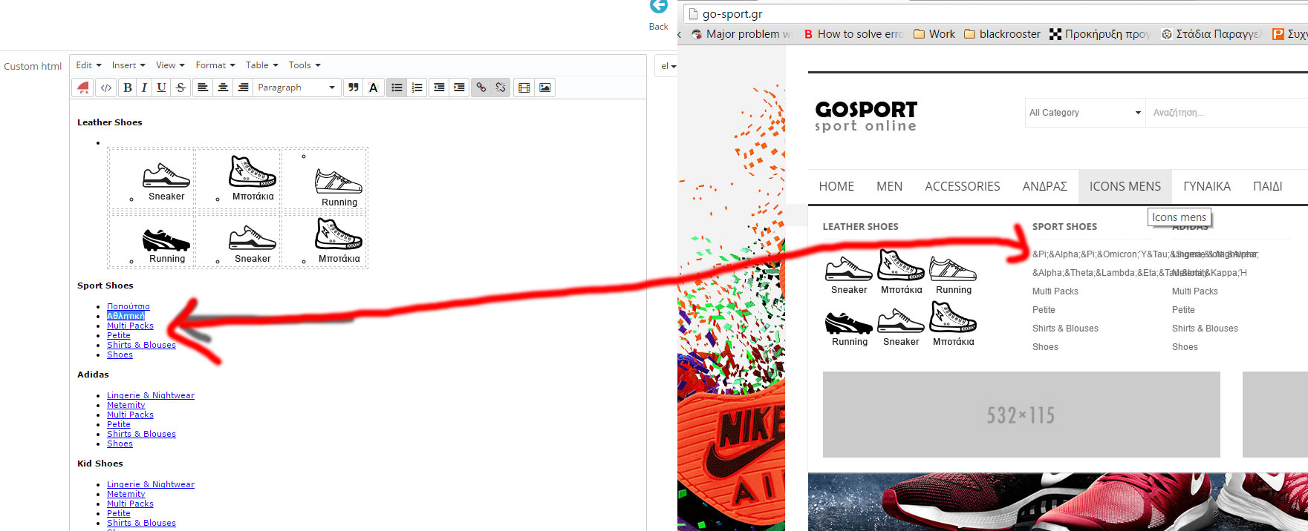Click the remove link icon
The width and height of the screenshot is (1308, 531).
click(501, 88)
